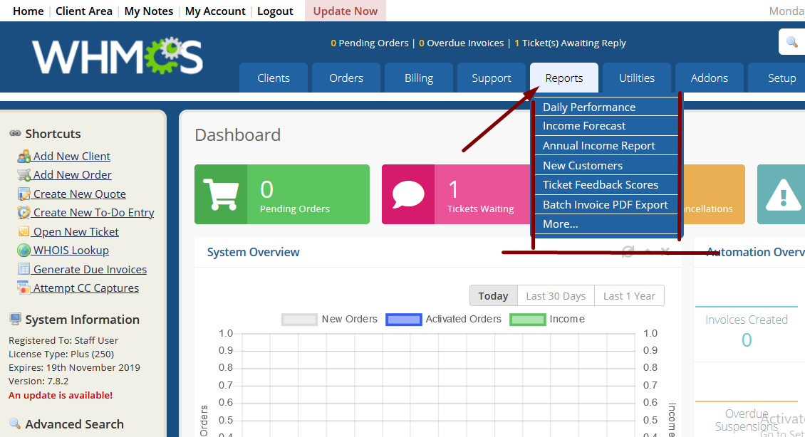805x437 pixels.
Task: Open the Generate Due Invoices link
Action: click(90, 269)
